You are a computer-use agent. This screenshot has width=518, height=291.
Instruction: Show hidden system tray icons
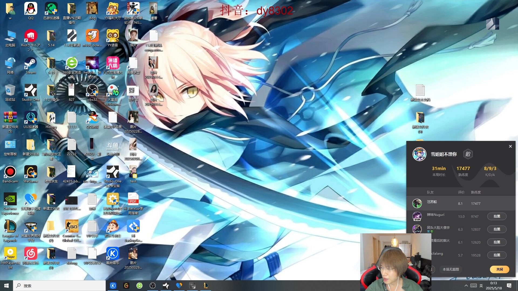(466, 286)
